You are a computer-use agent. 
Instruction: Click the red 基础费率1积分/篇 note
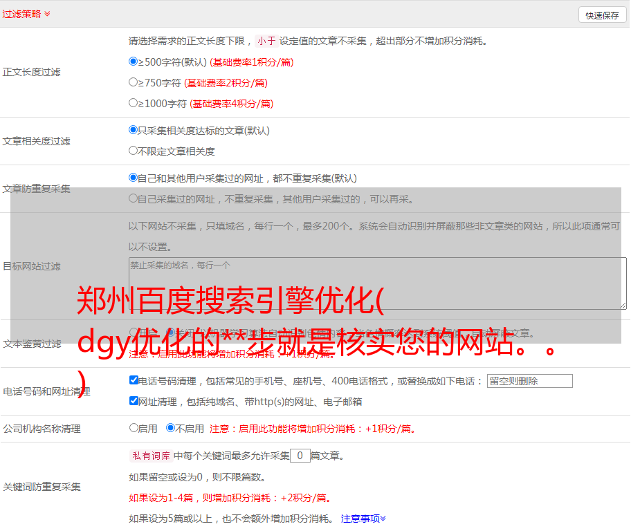(x=252, y=62)
